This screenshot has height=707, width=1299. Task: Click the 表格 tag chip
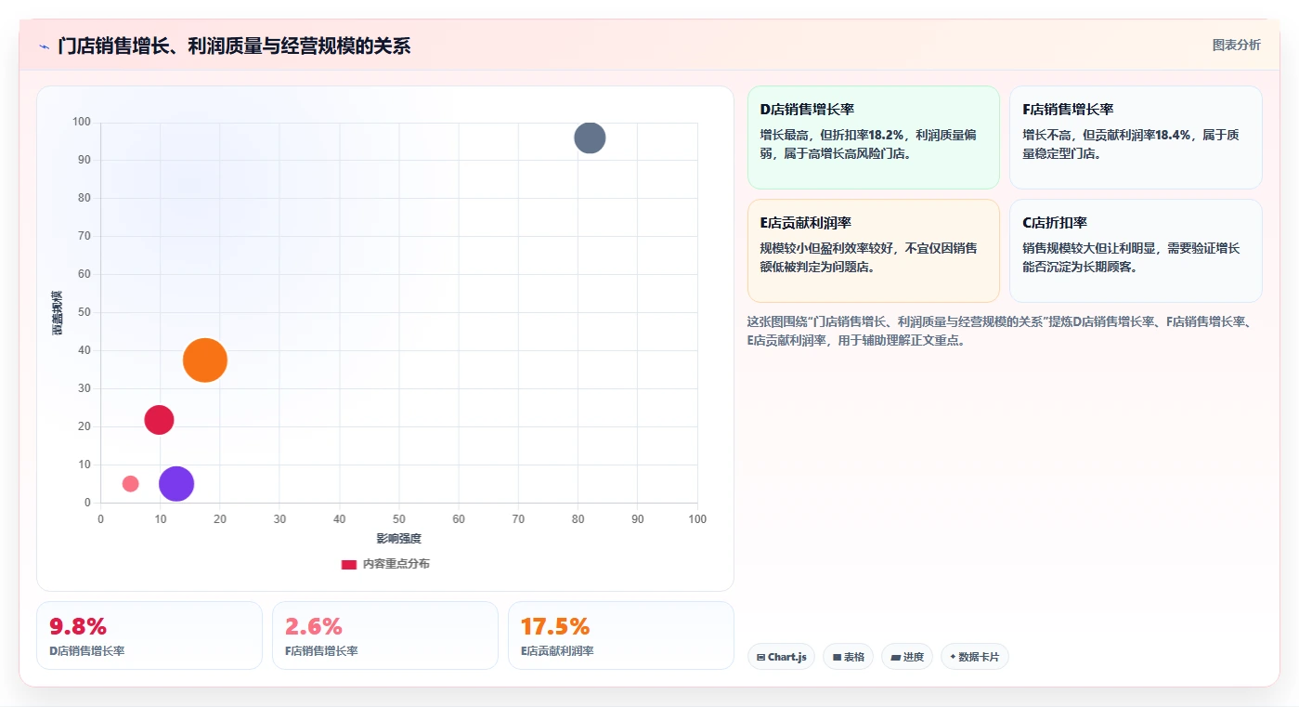(849, 657)
